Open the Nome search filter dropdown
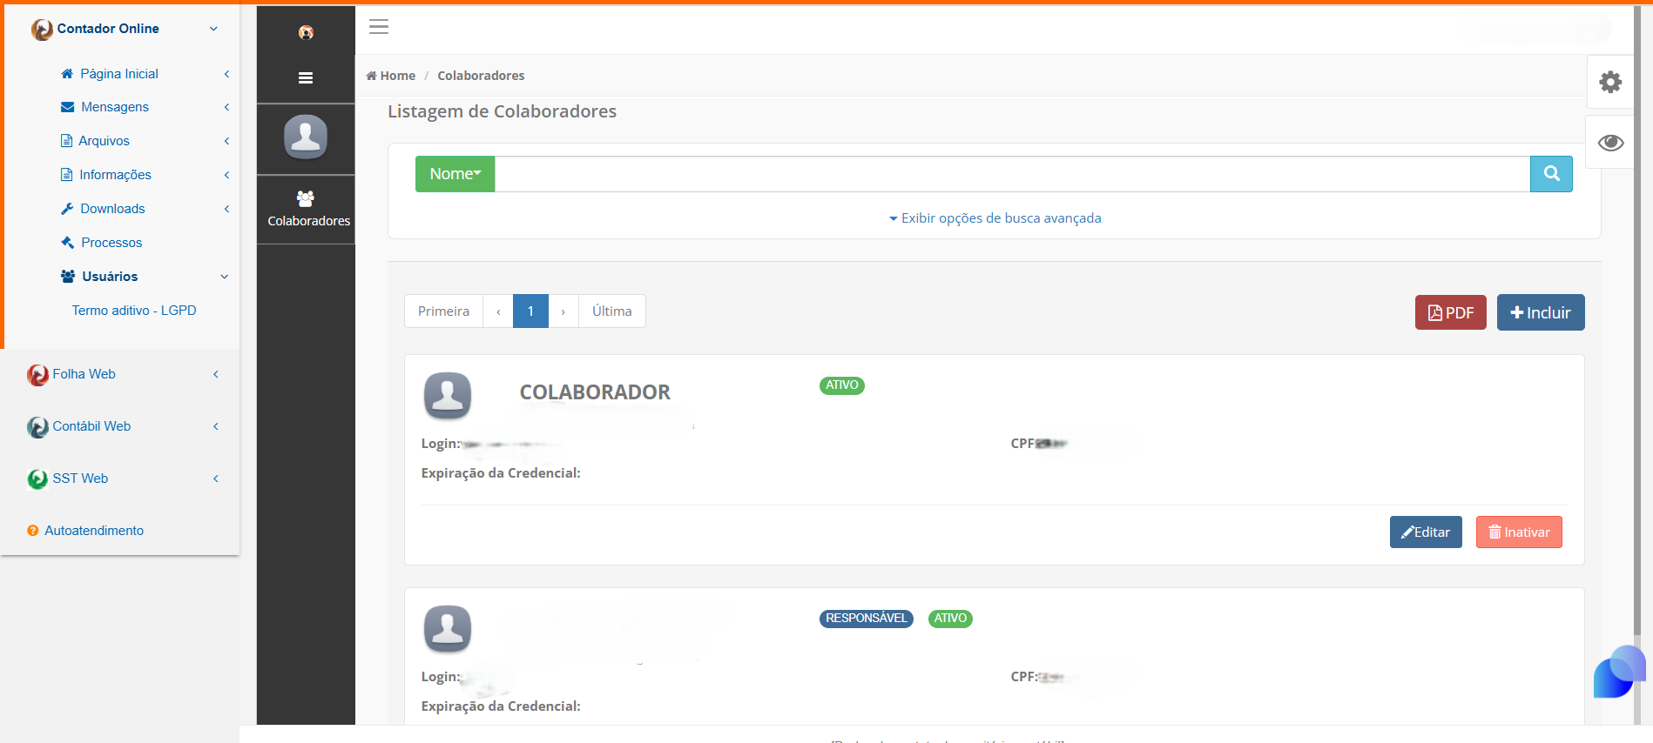1653x743 pixels. coord(455,174)
